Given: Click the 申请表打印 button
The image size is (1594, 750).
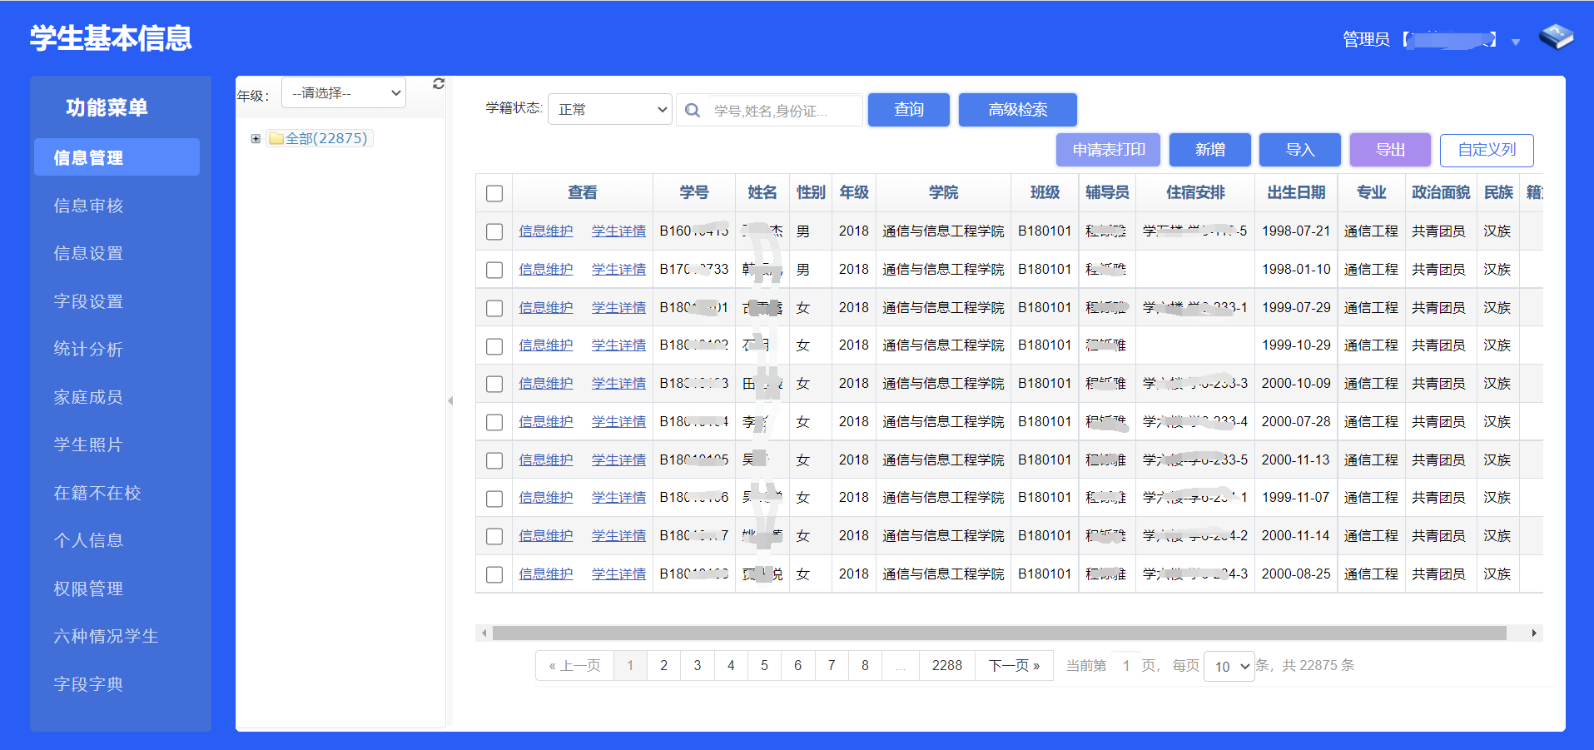Looking at the screenshot, I should [x=1109, y=150].
